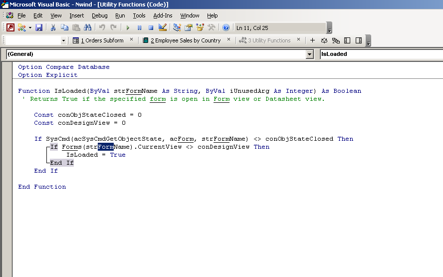Open the Object Browser icon
The image size is (443, 277).
pyautogui.click(x=200, y=27)
